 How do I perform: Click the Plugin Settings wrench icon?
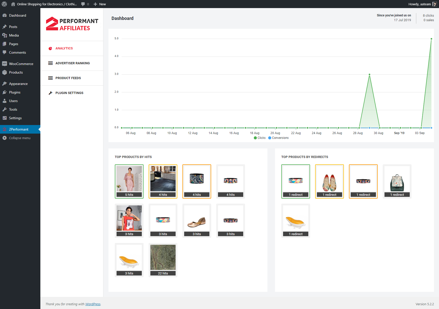pos(50,93)
